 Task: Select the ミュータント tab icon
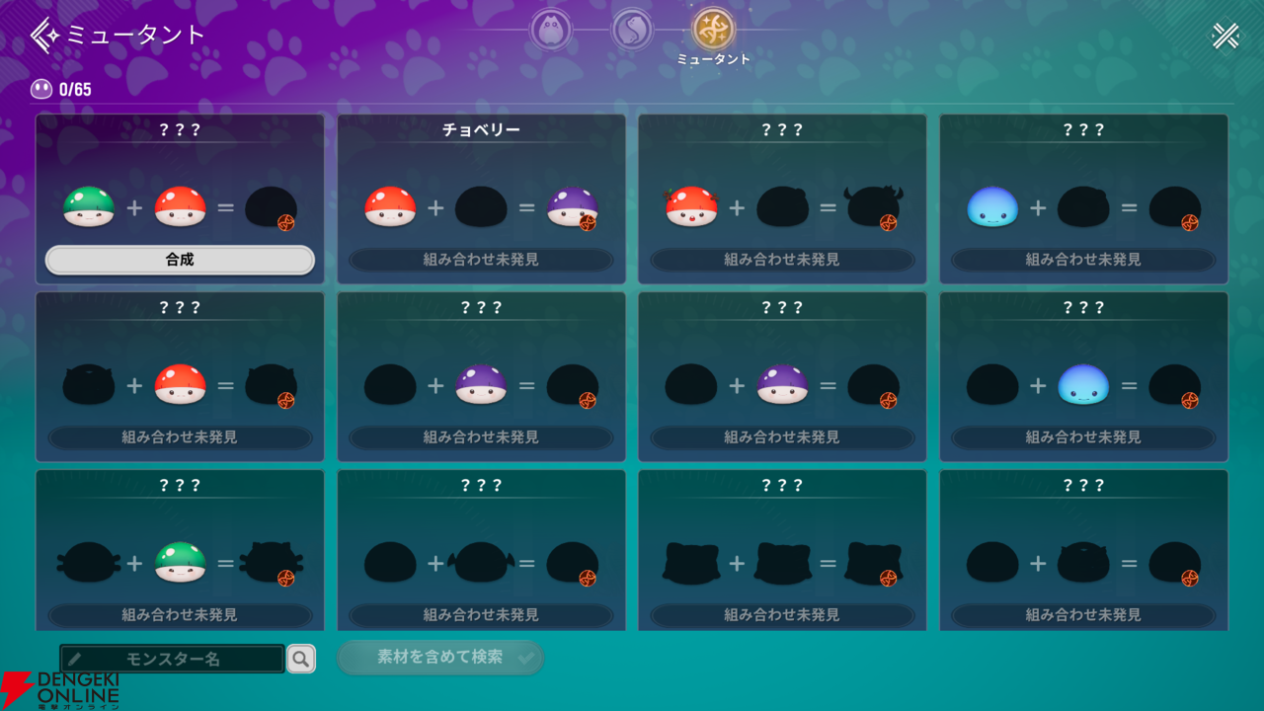click(x=713, y=30)
